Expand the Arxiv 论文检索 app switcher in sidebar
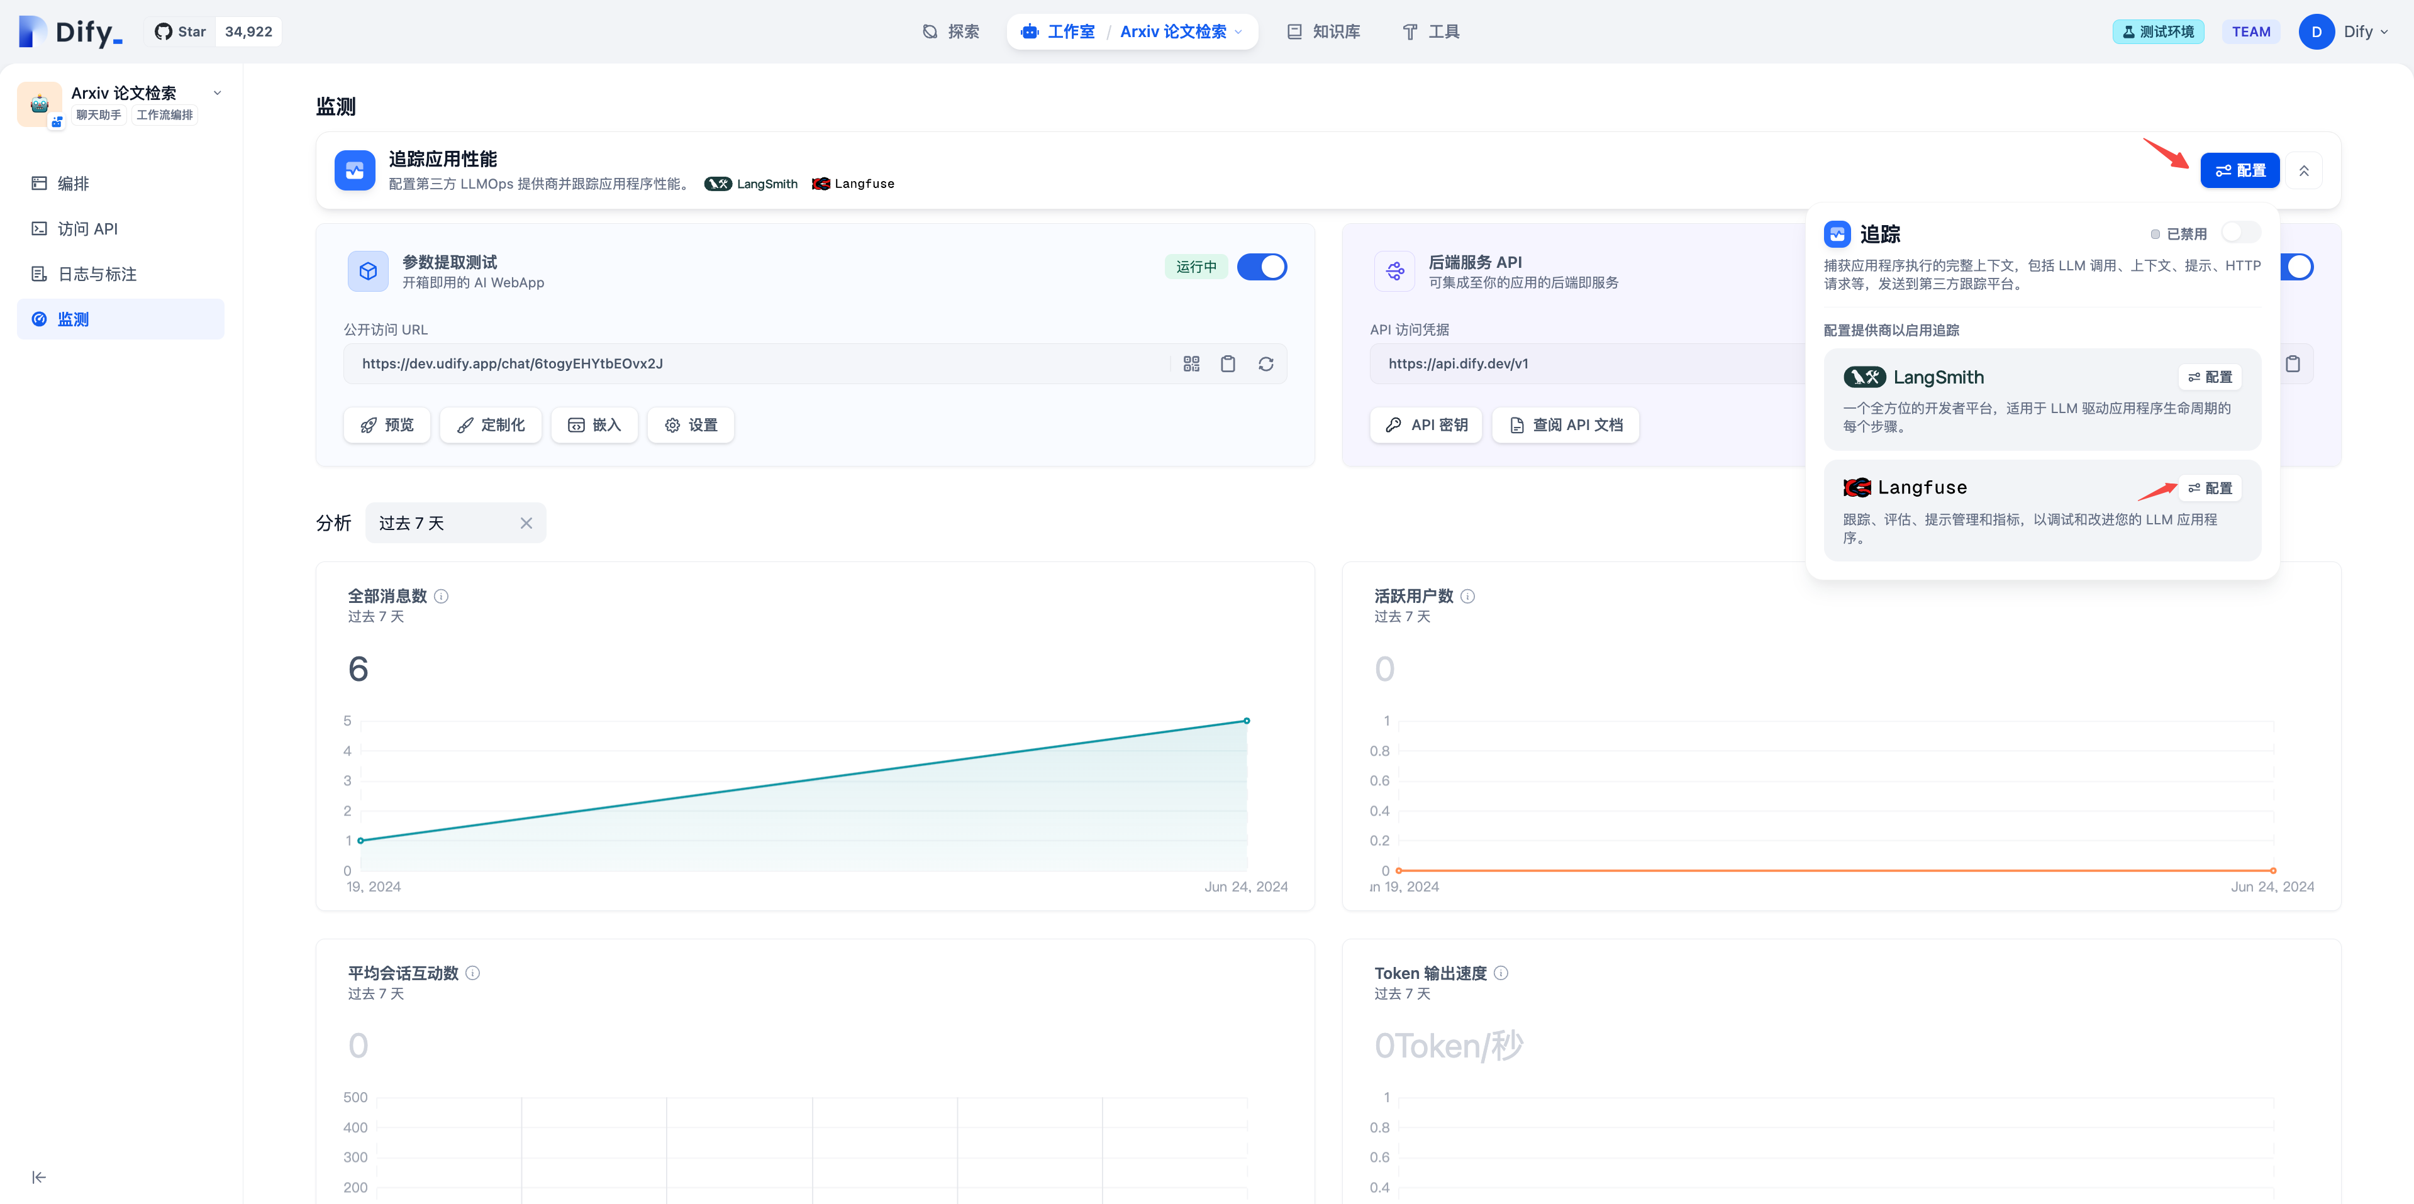The image size is (2414, 1204). [218, 93]
